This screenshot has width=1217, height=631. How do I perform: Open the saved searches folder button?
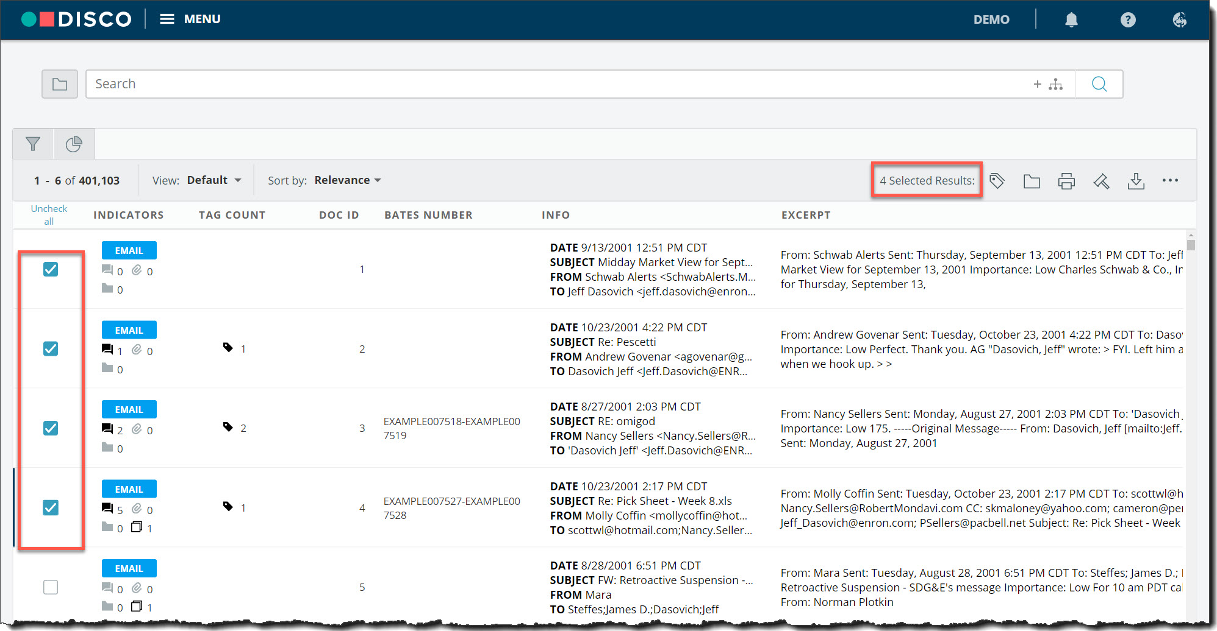(60, 84)
